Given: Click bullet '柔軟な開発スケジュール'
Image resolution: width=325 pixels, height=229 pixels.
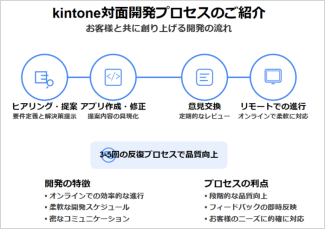Looking at the screenshot, I should (87, 207).
